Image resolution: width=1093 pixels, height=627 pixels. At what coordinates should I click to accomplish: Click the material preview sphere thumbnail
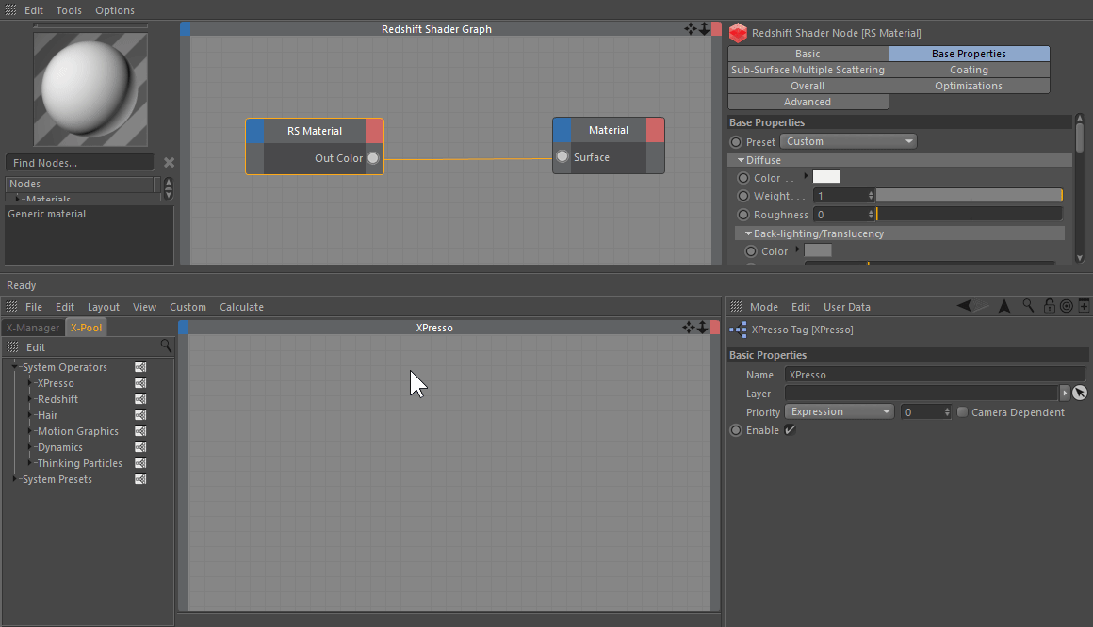click(90, 89)
